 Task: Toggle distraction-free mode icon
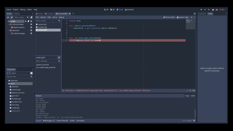[194, 14]
